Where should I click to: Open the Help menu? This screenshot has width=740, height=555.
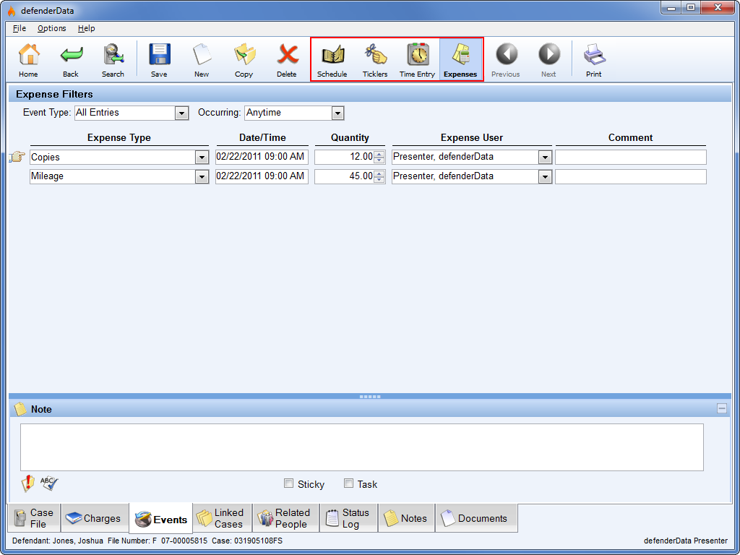87,28
